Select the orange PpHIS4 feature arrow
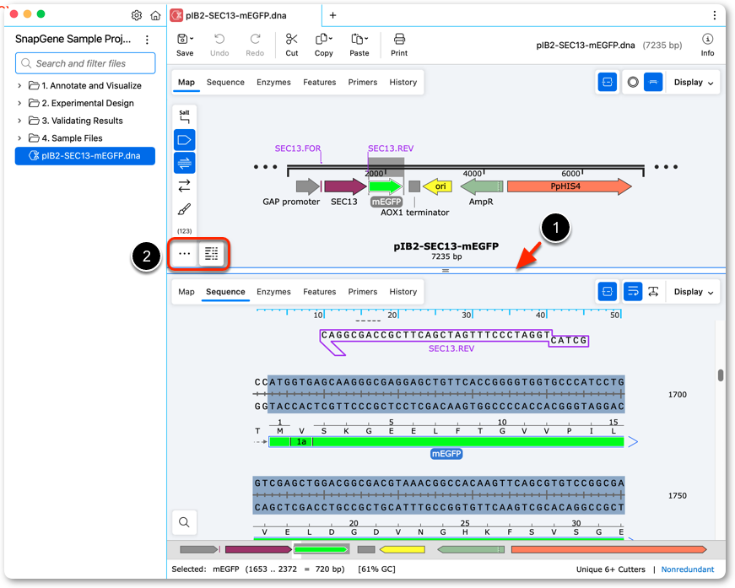This screenshot has width=735, height=588. [x=570, y=186]
